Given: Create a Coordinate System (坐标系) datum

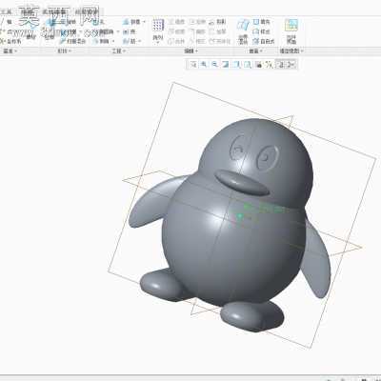Looking at the screenshot, I should click(x=11, y=41).
